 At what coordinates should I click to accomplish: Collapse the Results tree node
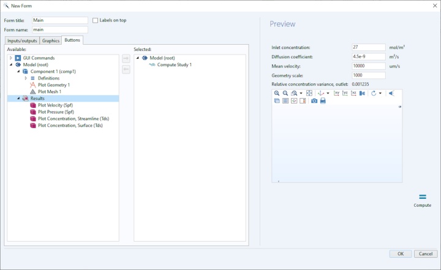point(18,98)
